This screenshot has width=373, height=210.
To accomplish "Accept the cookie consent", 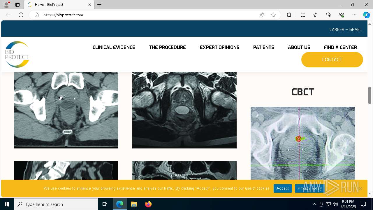I will click(x=283, y=188).
